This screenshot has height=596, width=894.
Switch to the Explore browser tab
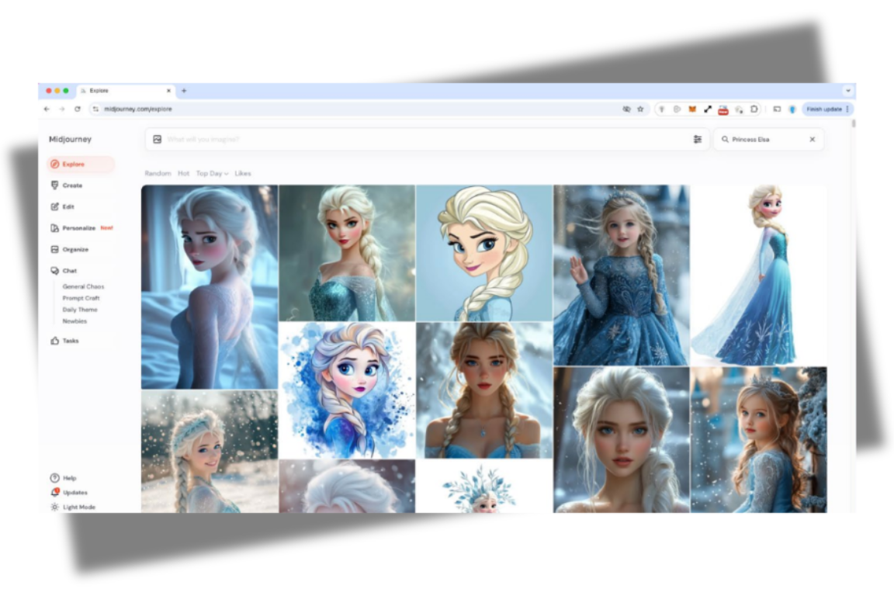(126, 91)
